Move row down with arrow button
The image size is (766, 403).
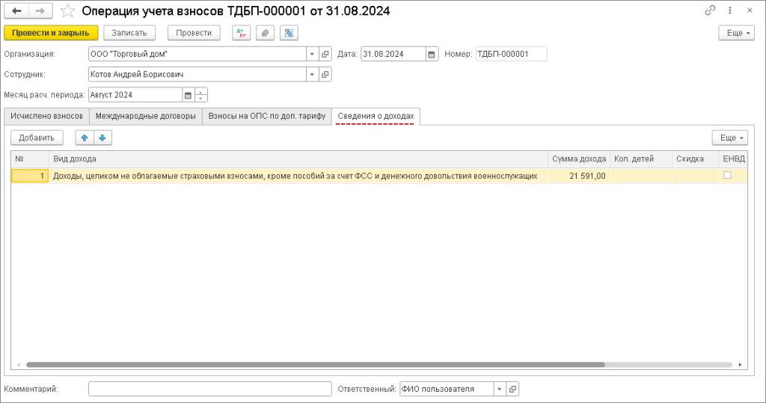pyautogui.click(x=102, y=138)
